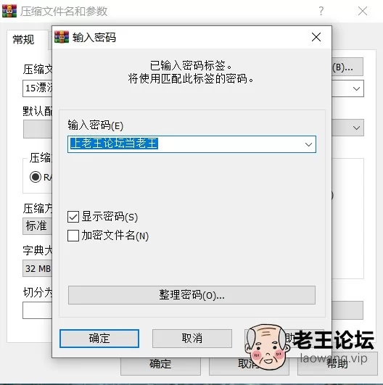This screenshot has height=385, width=383.
Task: Click the 确定 button of the main window
Action: (x=160, y=365)
